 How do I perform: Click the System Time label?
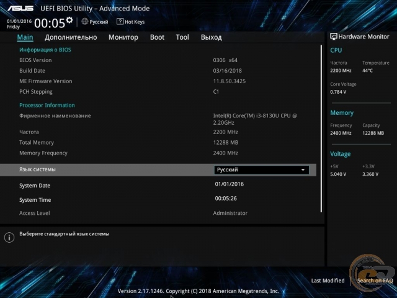point(35,200)
